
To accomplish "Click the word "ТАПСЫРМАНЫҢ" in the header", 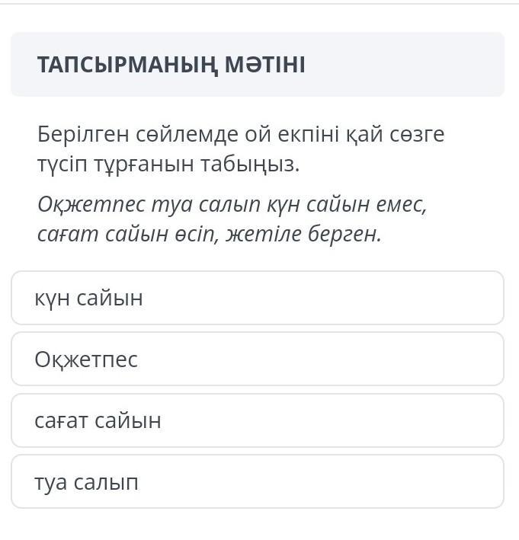I will click(127, 65).
